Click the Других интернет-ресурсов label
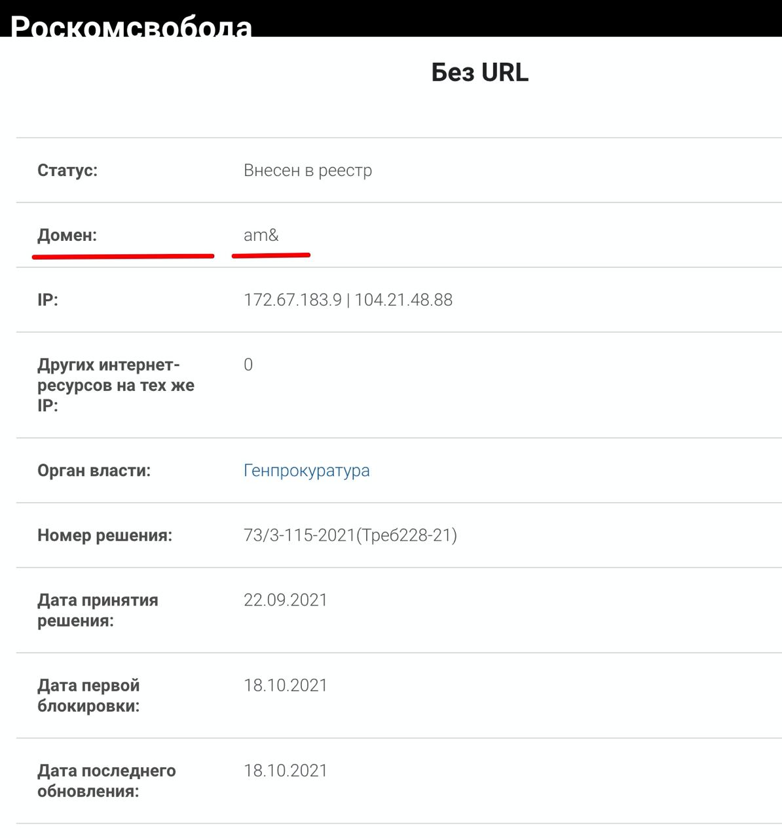Screen dimensions: 782x838 tap(115, 385)
